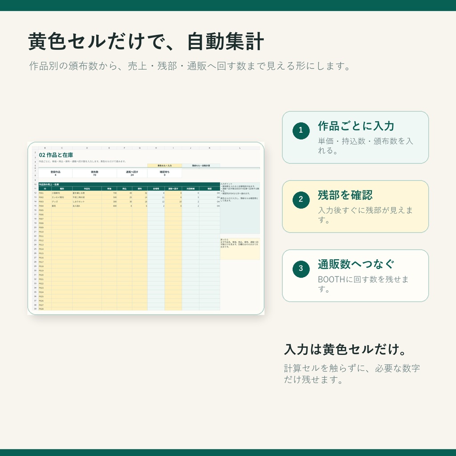Click the '友人誌A' title cell

click(87, 206)
